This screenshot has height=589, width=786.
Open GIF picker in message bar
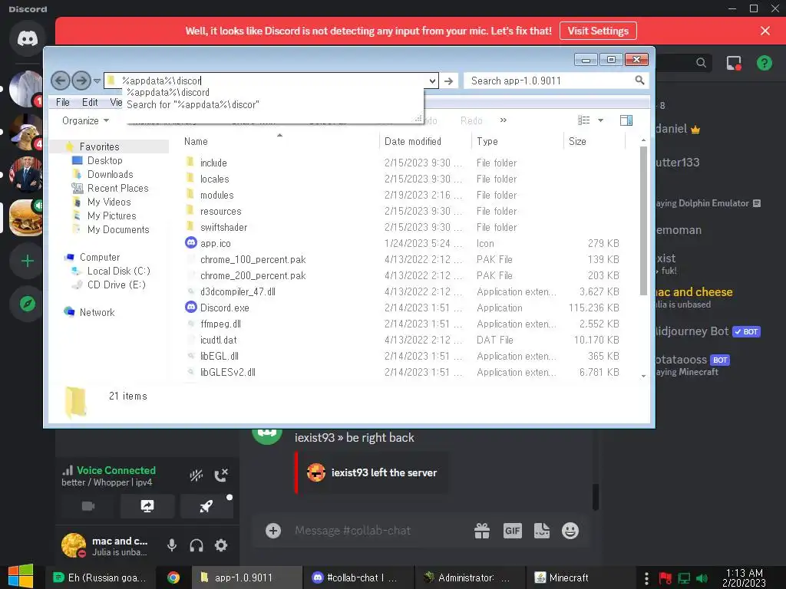coord(512,531)
